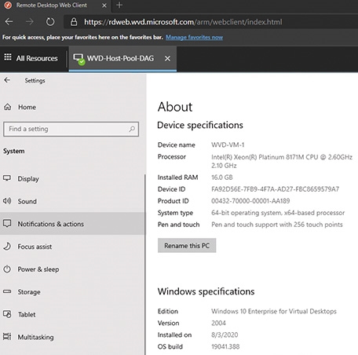Select the Pen and touch support text
The image size is (358, 355).
click(277, 225)
